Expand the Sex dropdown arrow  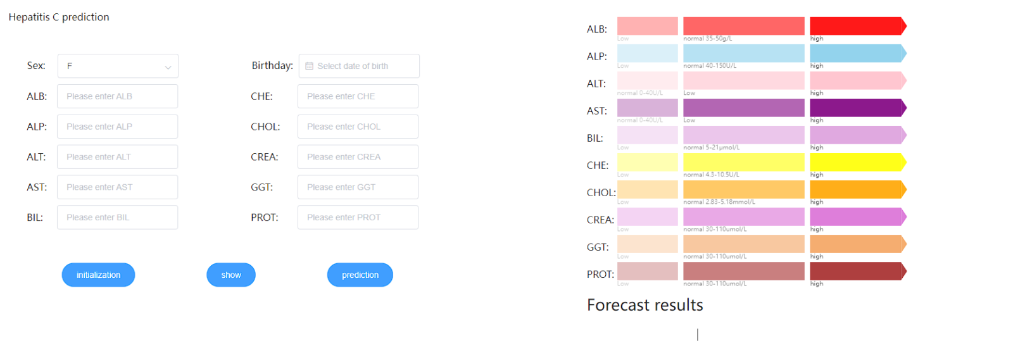pos(168,66)
